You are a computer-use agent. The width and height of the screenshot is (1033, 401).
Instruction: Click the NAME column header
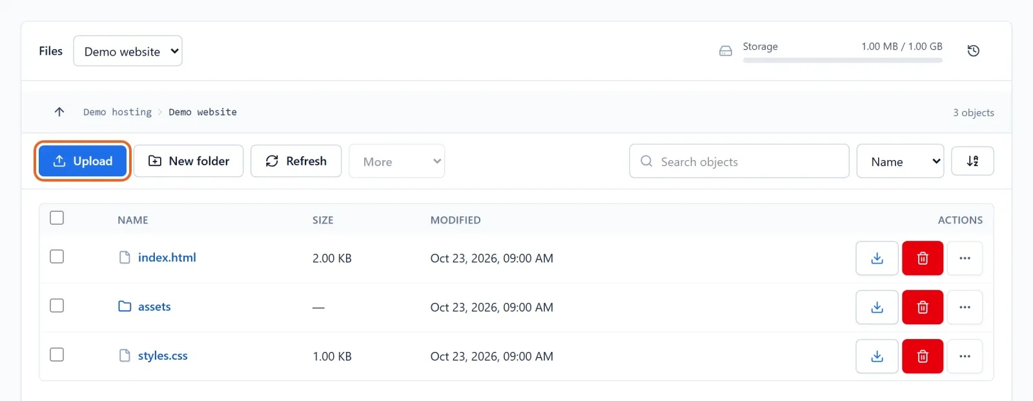pos(133,220)
